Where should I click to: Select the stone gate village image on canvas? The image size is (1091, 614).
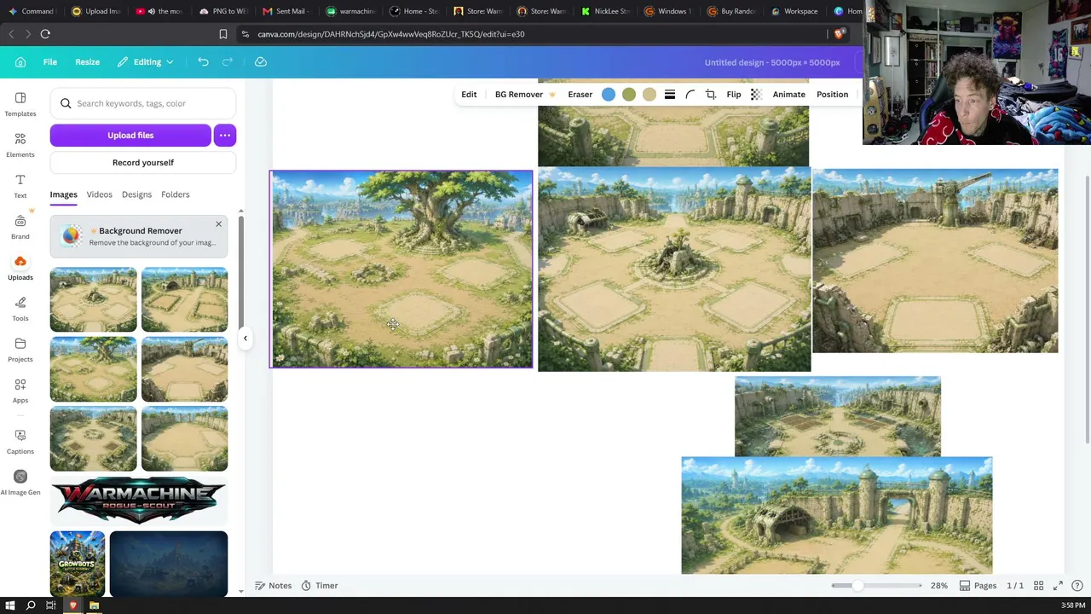[x=837, y=516]
